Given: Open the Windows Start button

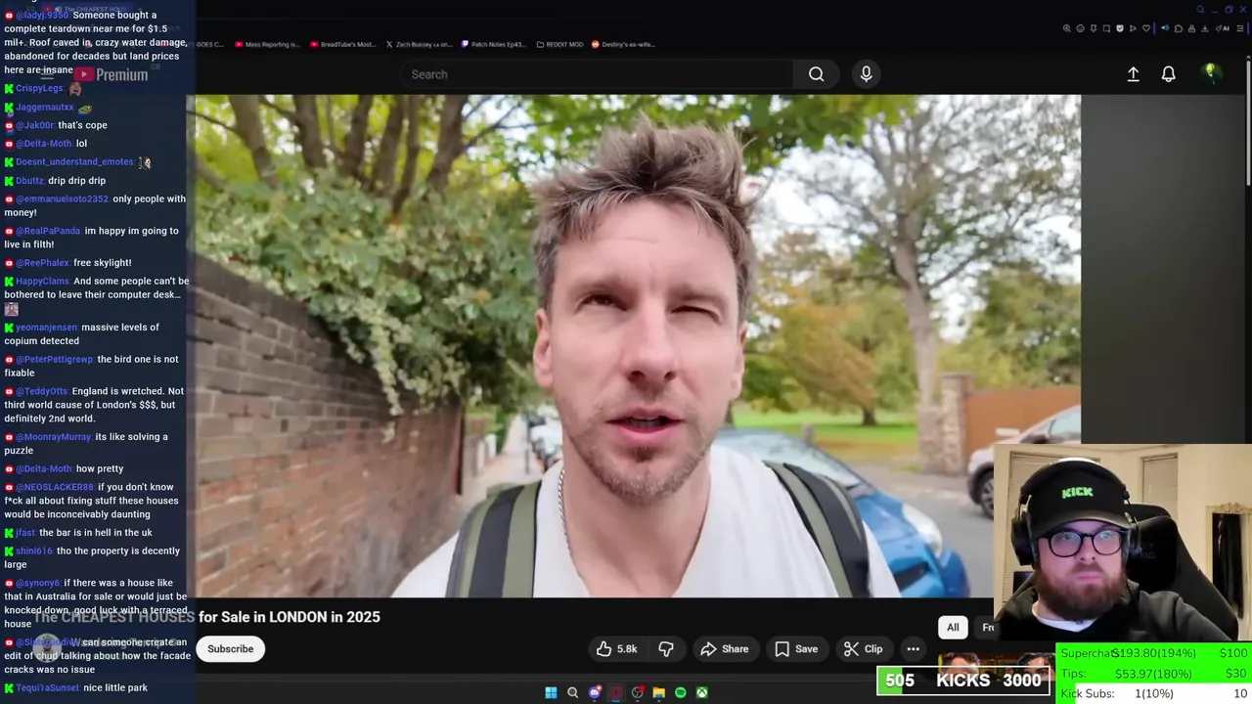Looking at the screenshot, I should pos(551,692).
